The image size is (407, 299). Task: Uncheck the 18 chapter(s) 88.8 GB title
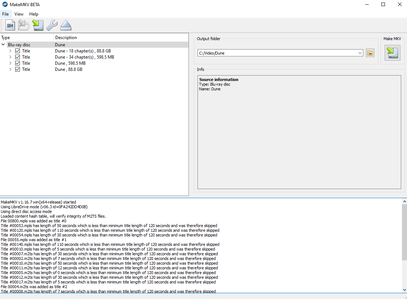coord(17,51)
